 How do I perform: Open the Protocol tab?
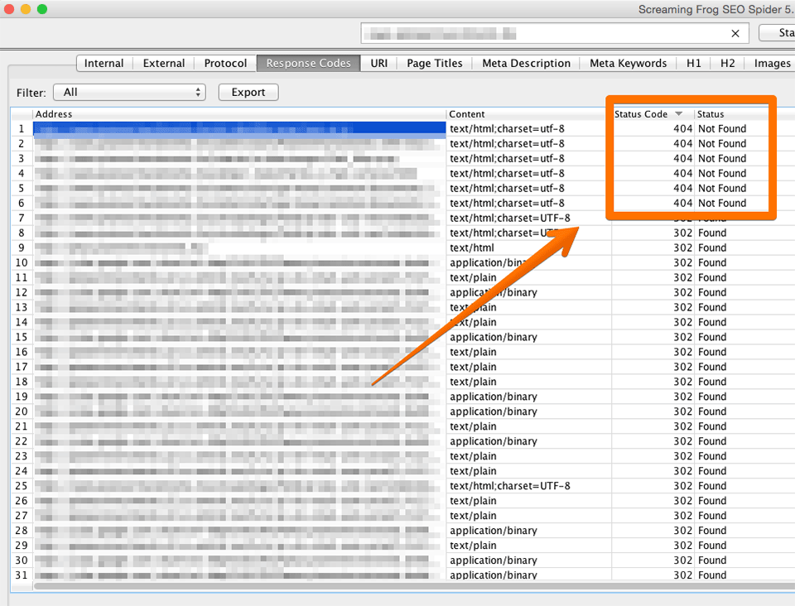(x=224, y=63)
